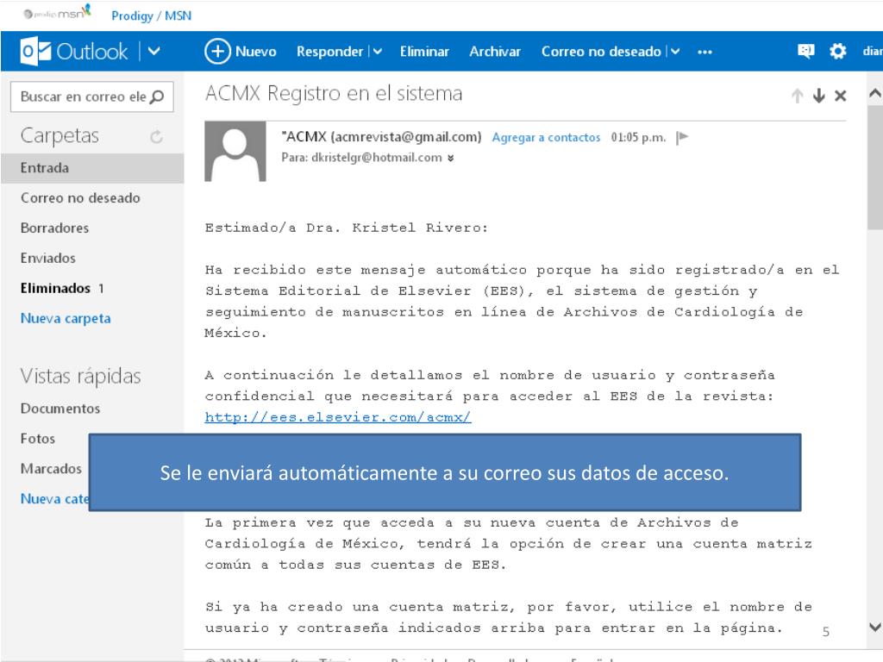Click Responder to reply
Image resolution: width=883 pixels, height=662 pixels.
click(329, 52)
